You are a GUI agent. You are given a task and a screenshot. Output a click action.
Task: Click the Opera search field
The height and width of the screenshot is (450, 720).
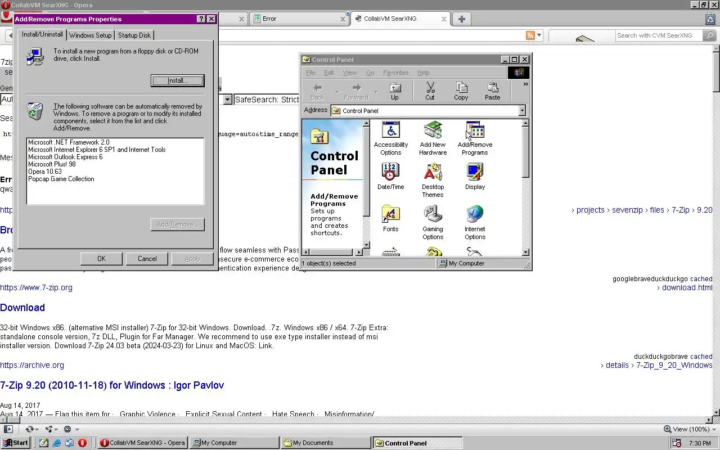click(659, 35)
